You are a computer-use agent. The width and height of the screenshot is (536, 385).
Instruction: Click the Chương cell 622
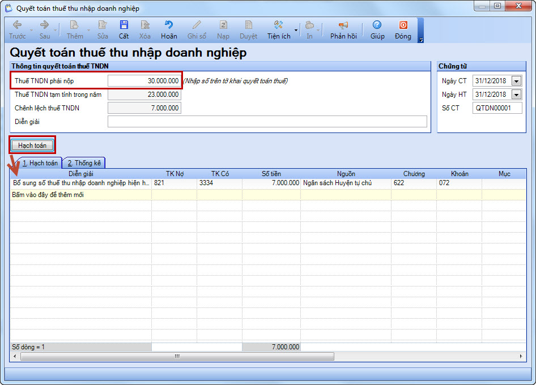(414, 183)
